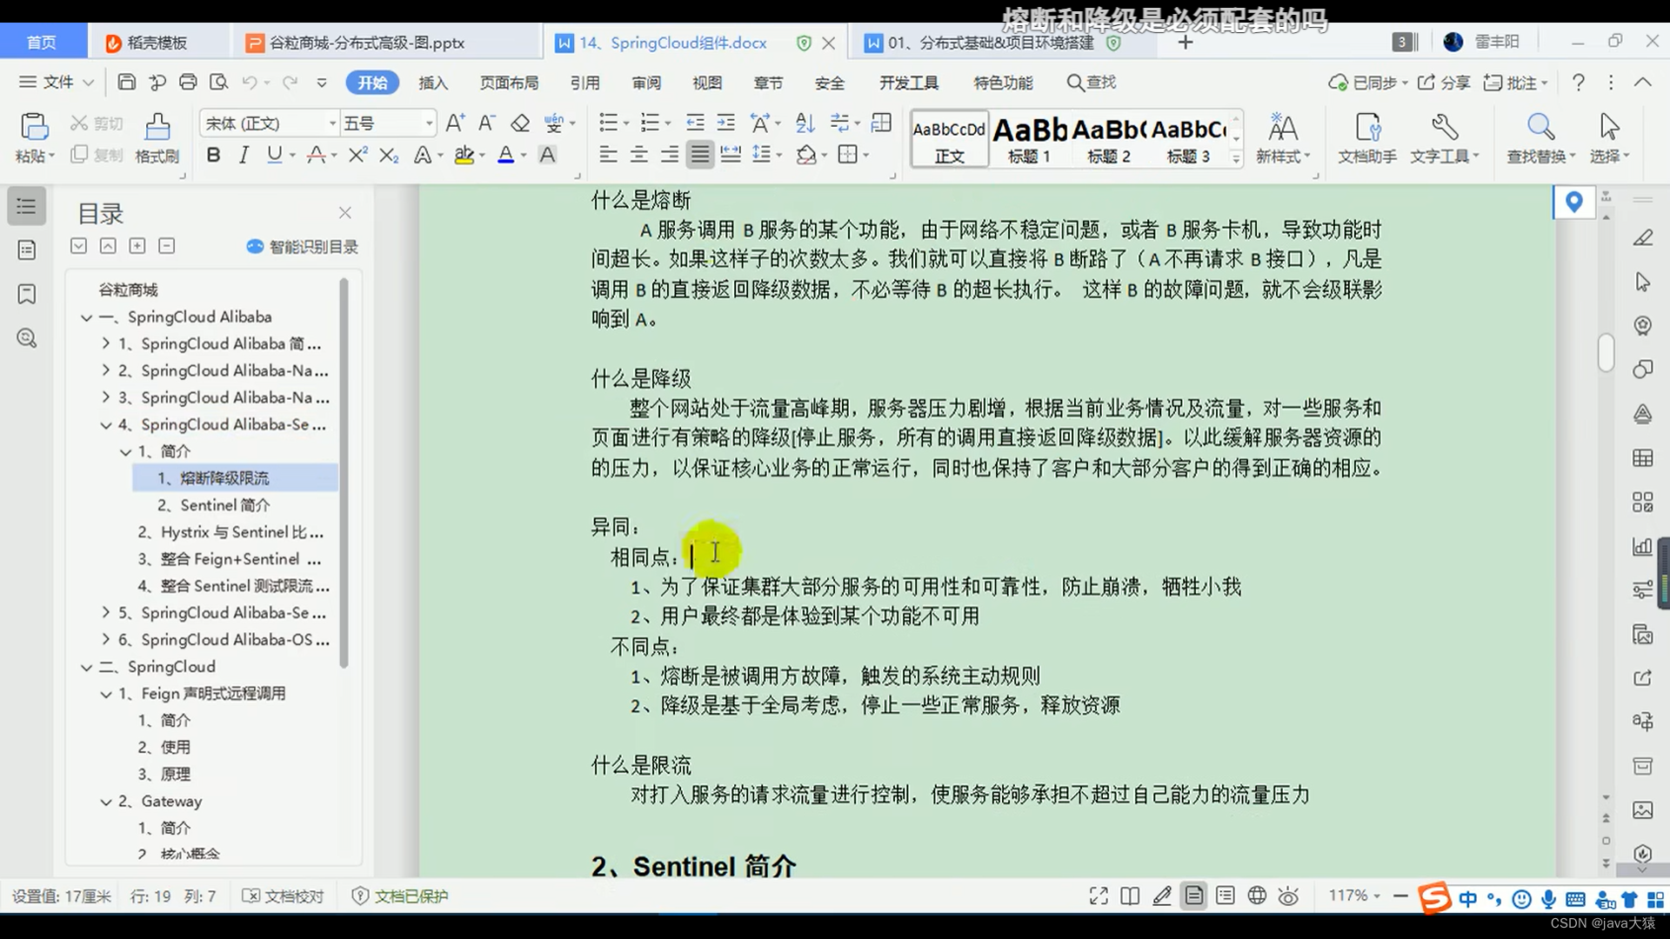Open the print preview icon
The width and height of the screenshot is (1670, 939).
pyautogui.click(x=218, y=83)
